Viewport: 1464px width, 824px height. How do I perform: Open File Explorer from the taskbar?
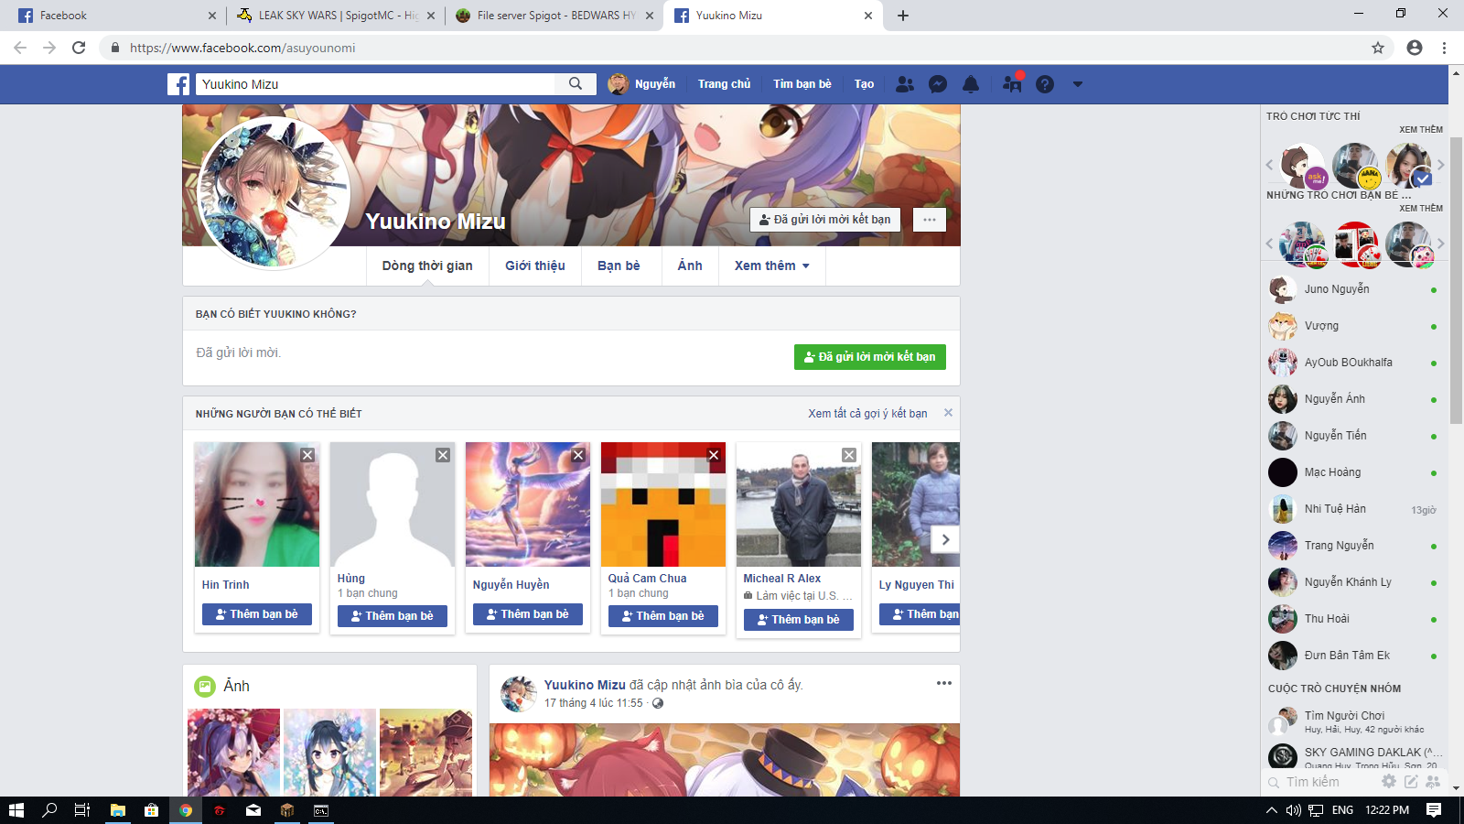point(117,810)
